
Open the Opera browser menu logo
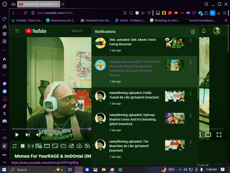coord(5,4)
